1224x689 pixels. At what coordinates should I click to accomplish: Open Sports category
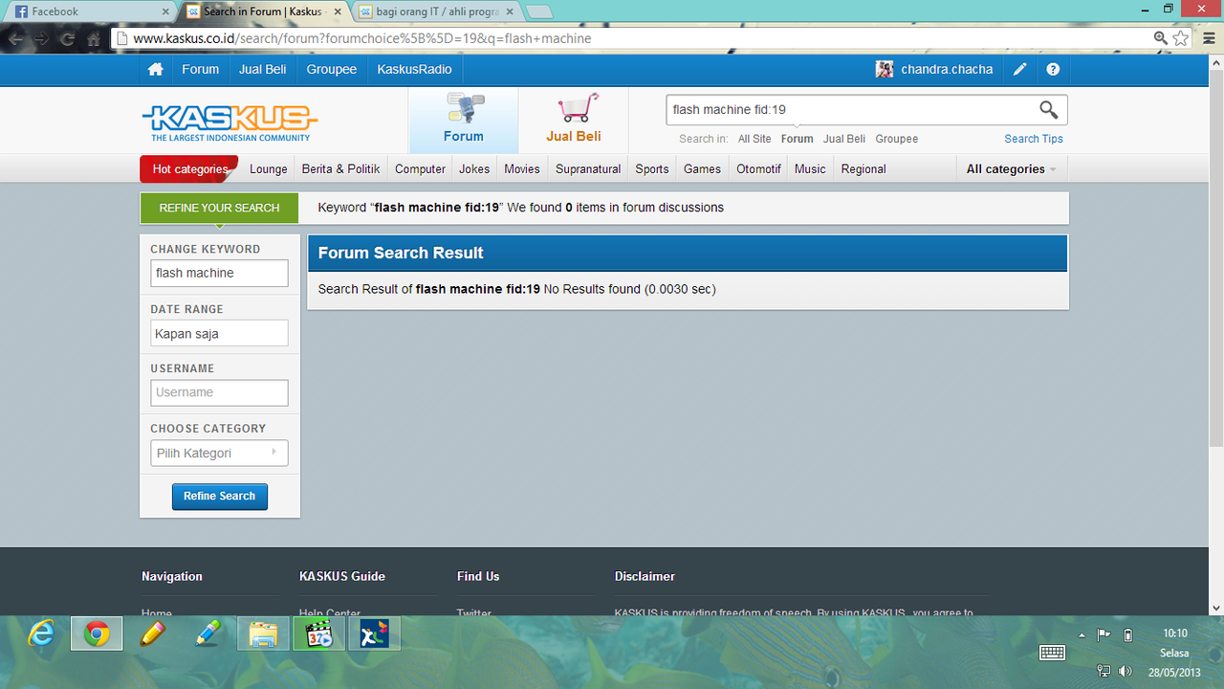tap(652, 169)
